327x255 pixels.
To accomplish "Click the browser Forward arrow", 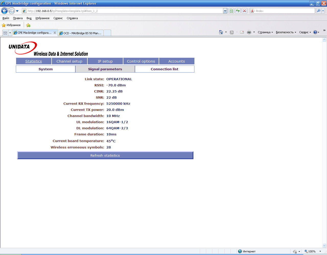I will coord(11,11).
